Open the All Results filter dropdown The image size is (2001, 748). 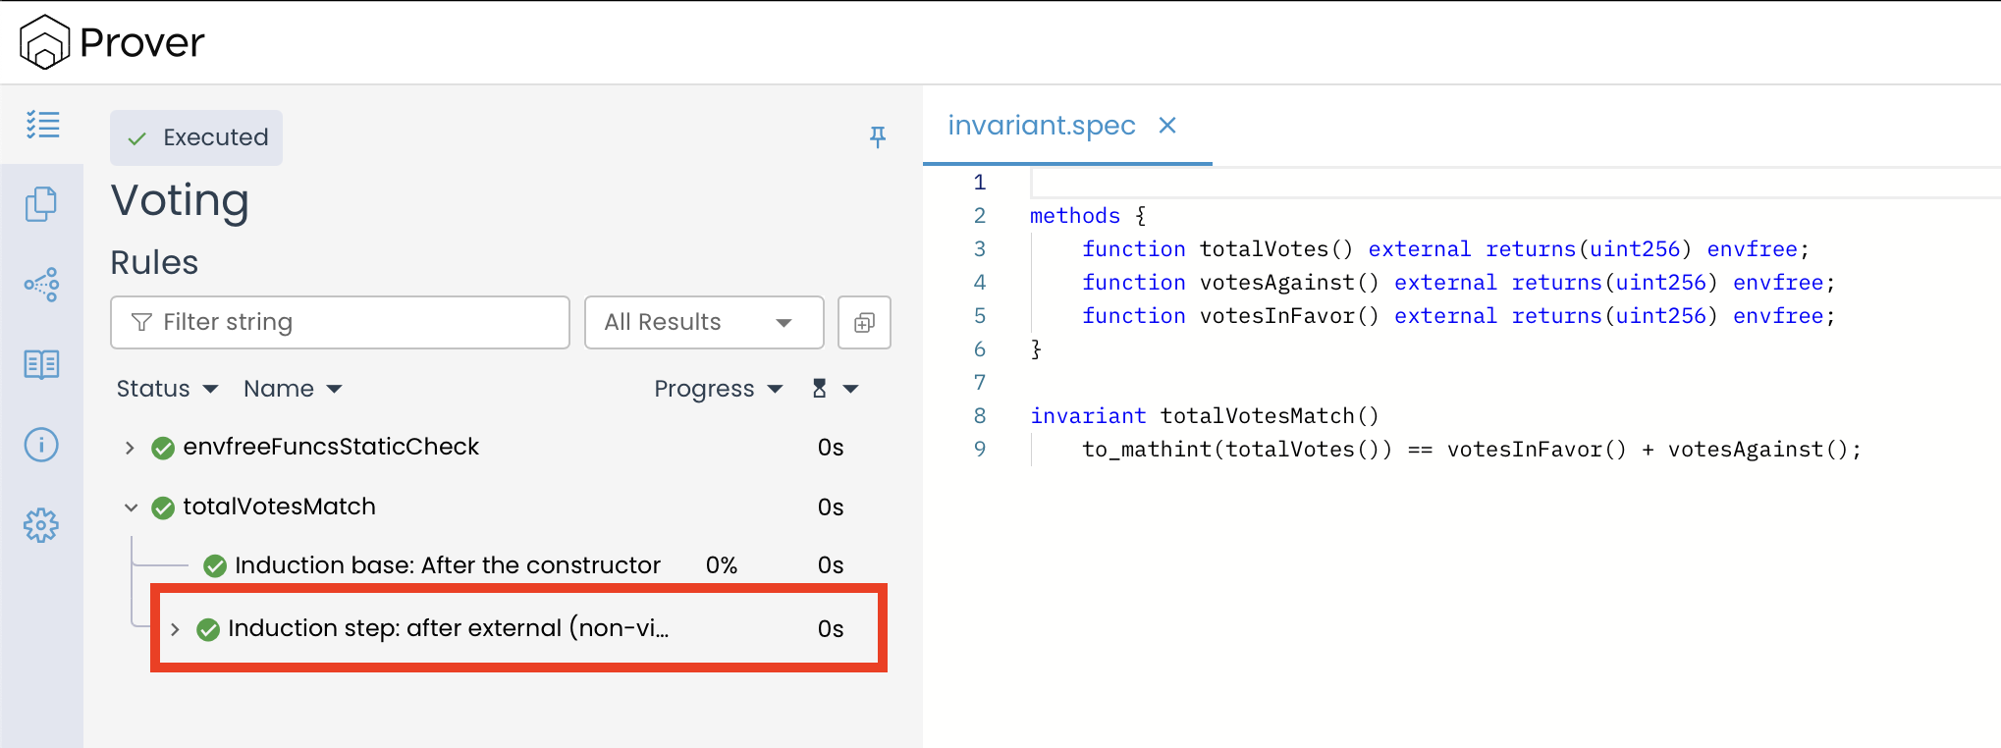click(x=703, y=323)
